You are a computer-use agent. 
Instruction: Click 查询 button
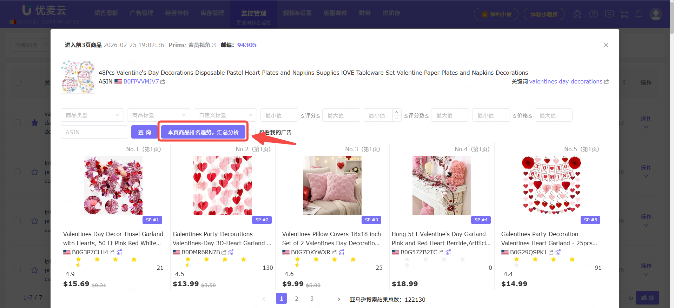click(144, 132)
